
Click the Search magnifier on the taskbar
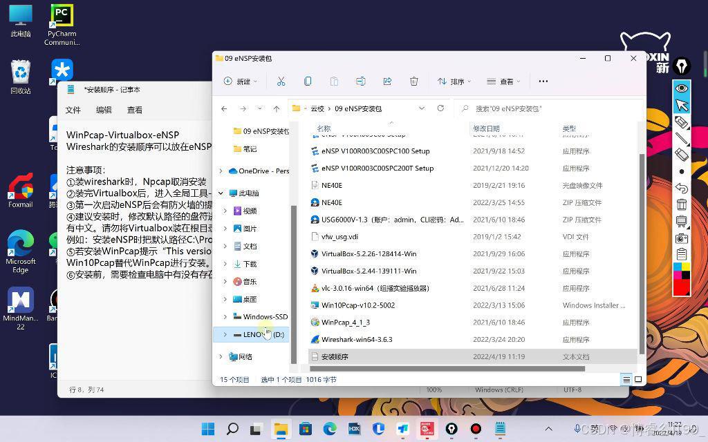pyautogui.click(x=232, y=428)
